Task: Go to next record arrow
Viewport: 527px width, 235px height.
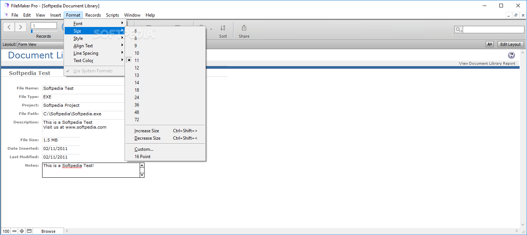Action: tap(21, 27)
